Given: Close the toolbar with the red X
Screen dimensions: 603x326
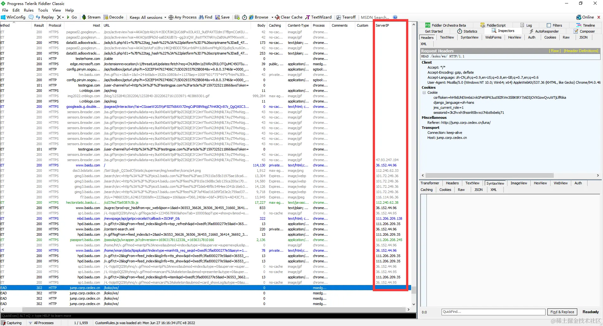Looking at the screenshot, I should 599,17.
